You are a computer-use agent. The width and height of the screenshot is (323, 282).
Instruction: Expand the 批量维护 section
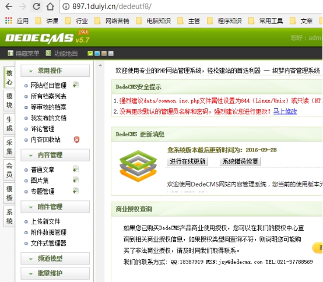(55, 273)
